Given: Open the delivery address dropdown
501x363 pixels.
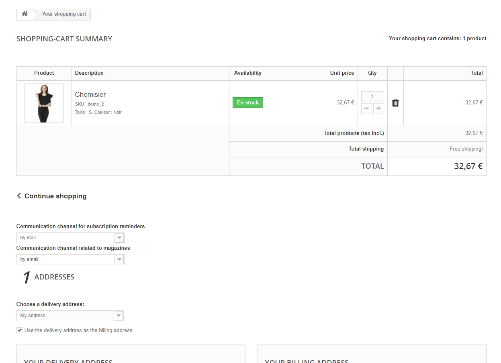Looking at the screenshot, I should coord(70,316).
